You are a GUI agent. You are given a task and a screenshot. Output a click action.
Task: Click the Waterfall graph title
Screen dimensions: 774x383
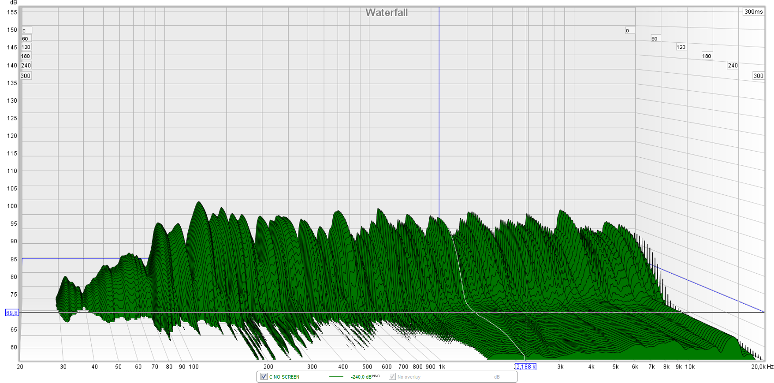tap(387, 13)
